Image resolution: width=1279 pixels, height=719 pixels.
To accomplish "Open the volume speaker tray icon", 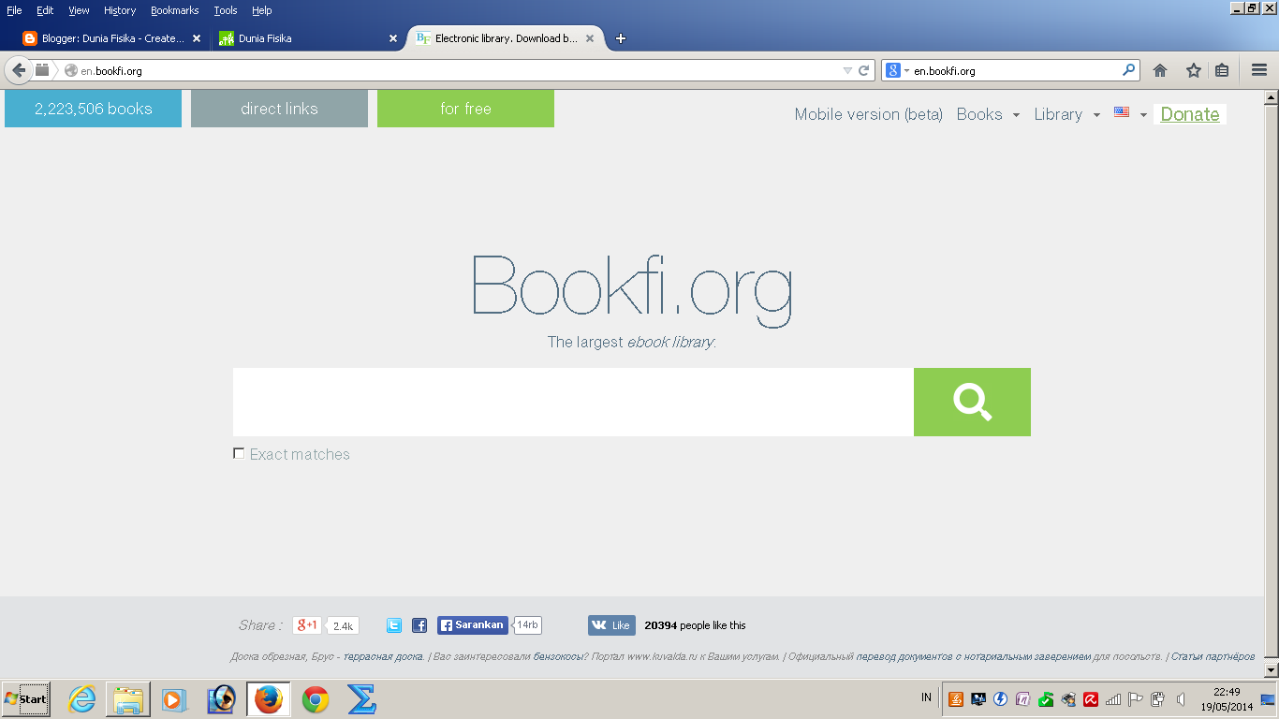I will tap(1181, 698).
